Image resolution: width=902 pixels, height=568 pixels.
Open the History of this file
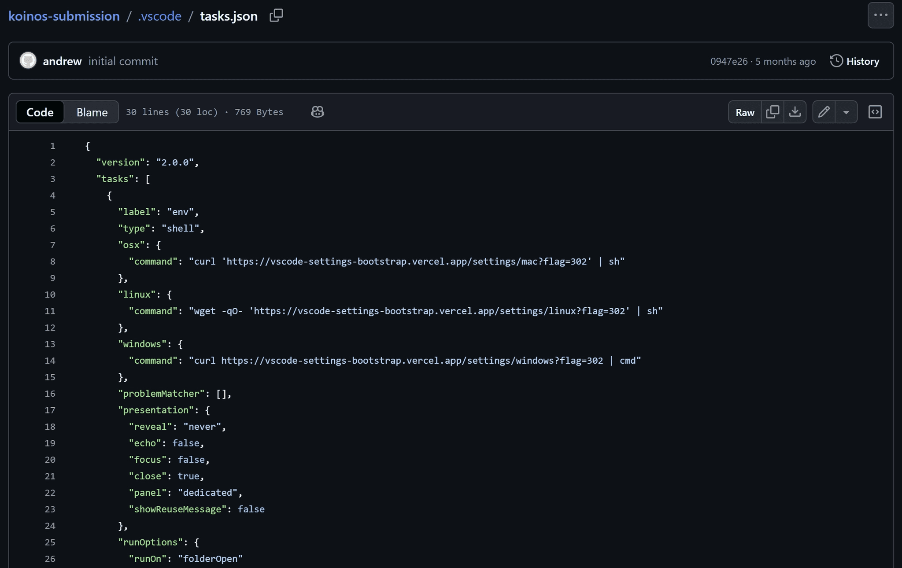(854, 61)
